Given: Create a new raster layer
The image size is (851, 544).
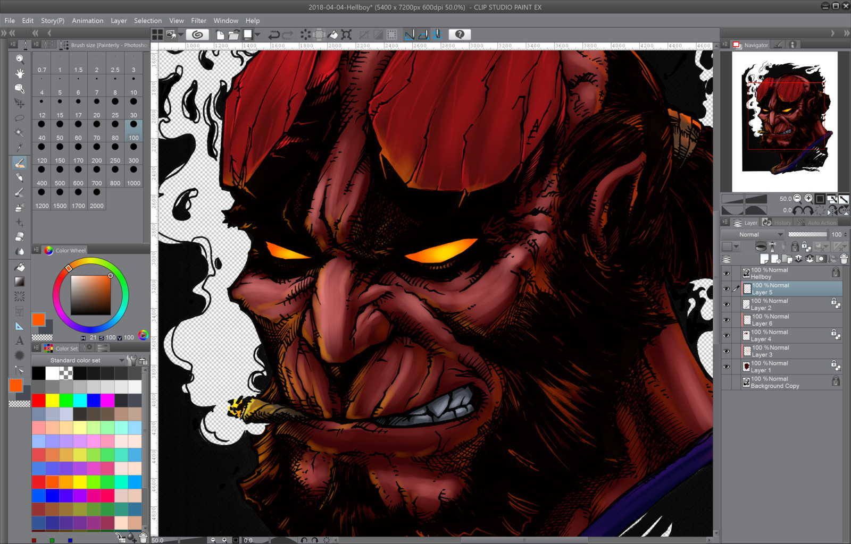Looking at the screenshot, I should 764,259.
